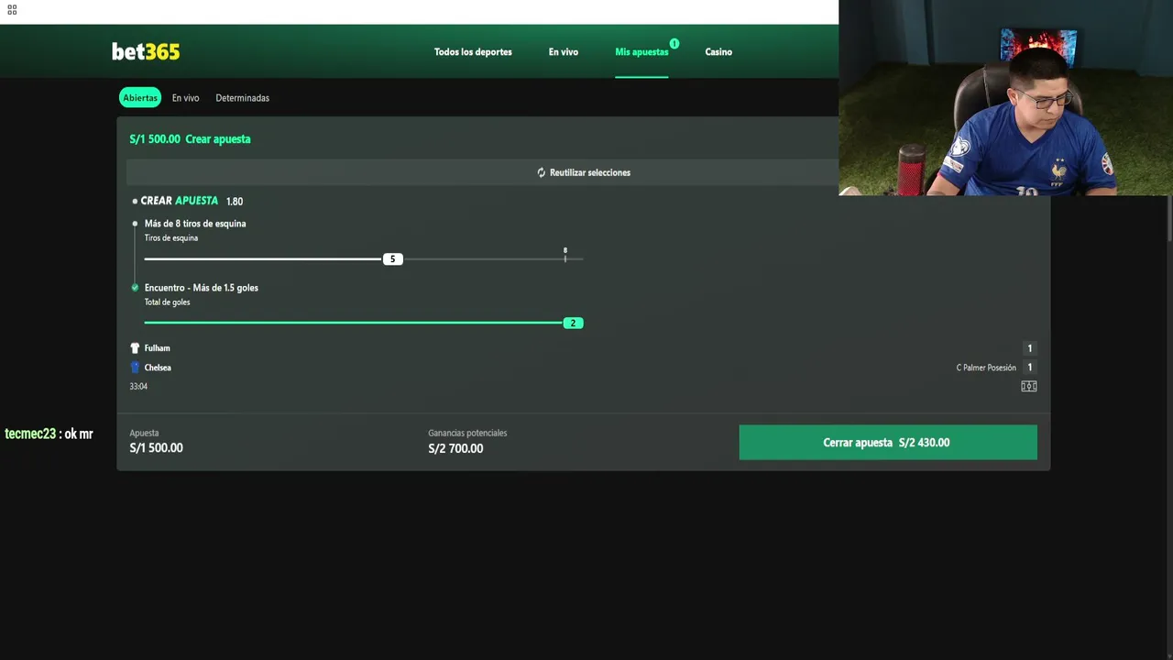Click the S/1 500.00 Crear apuesta header
1173x660 pixels.
190,139
